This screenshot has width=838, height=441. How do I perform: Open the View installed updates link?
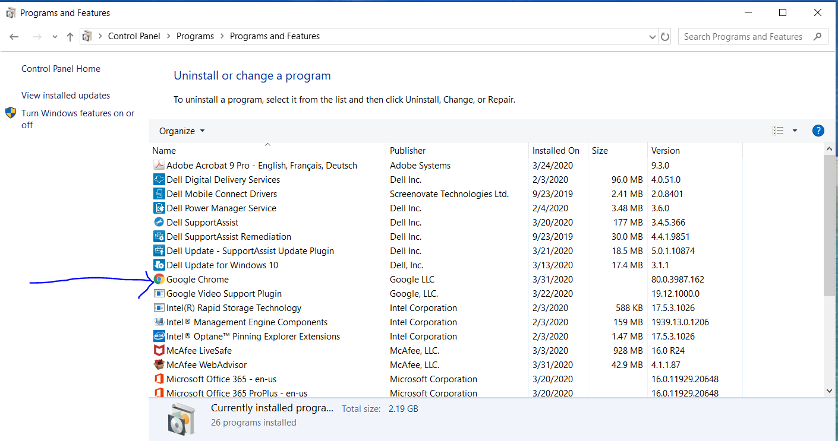(x=65, y=96)
